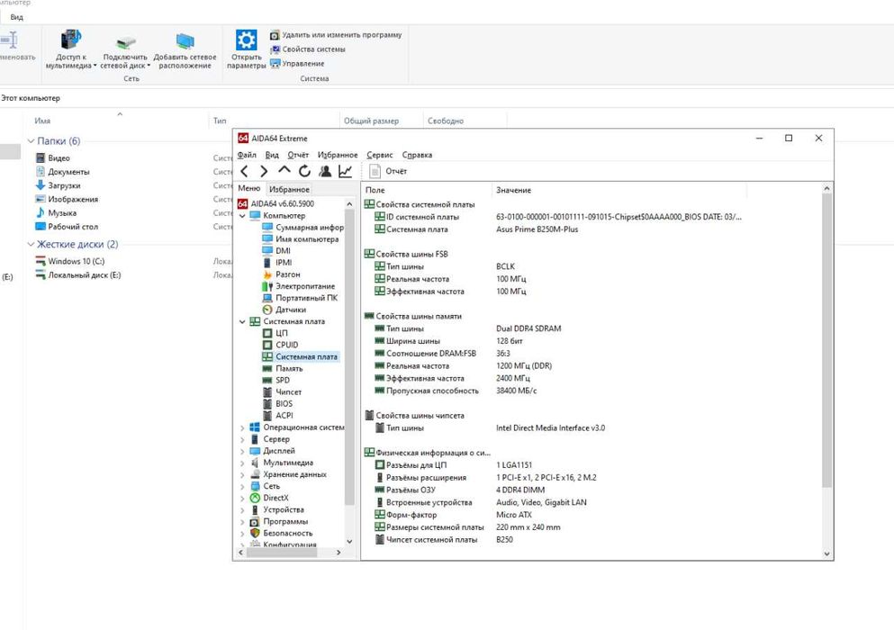Viewport: 894px width, 630px height.
Task: Open the Отчёт menu in AIDA64 menu bar
Action: coord(298,155)
